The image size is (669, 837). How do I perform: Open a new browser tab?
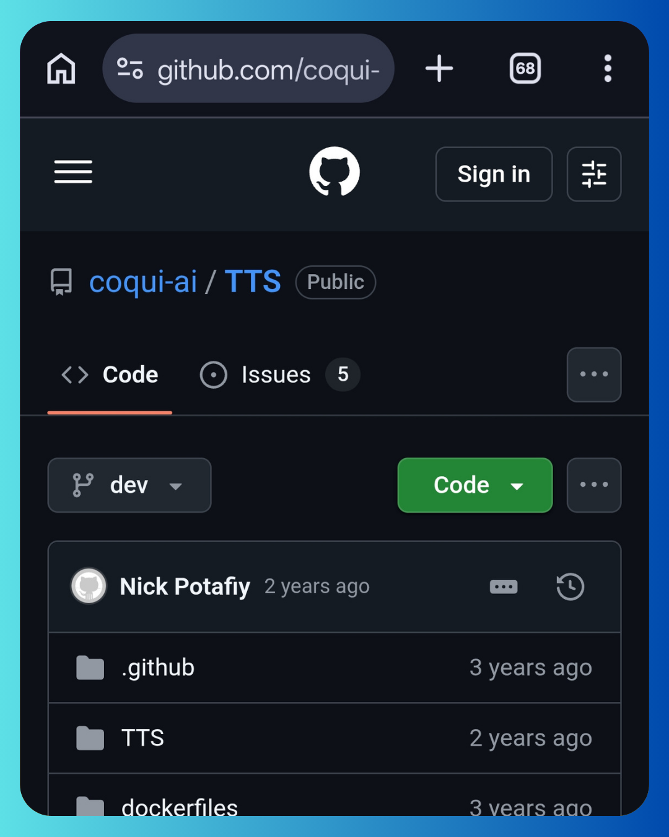439,68
